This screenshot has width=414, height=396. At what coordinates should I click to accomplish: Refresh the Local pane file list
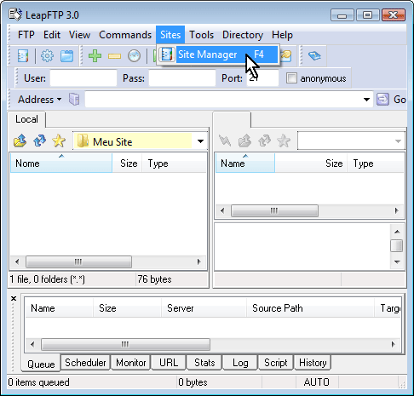pos(39,141)
